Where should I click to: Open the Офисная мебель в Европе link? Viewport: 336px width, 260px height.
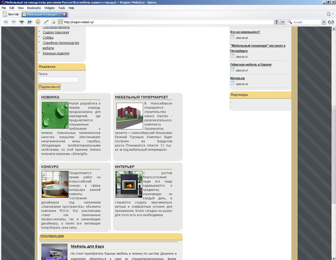(x=251, y=65)
